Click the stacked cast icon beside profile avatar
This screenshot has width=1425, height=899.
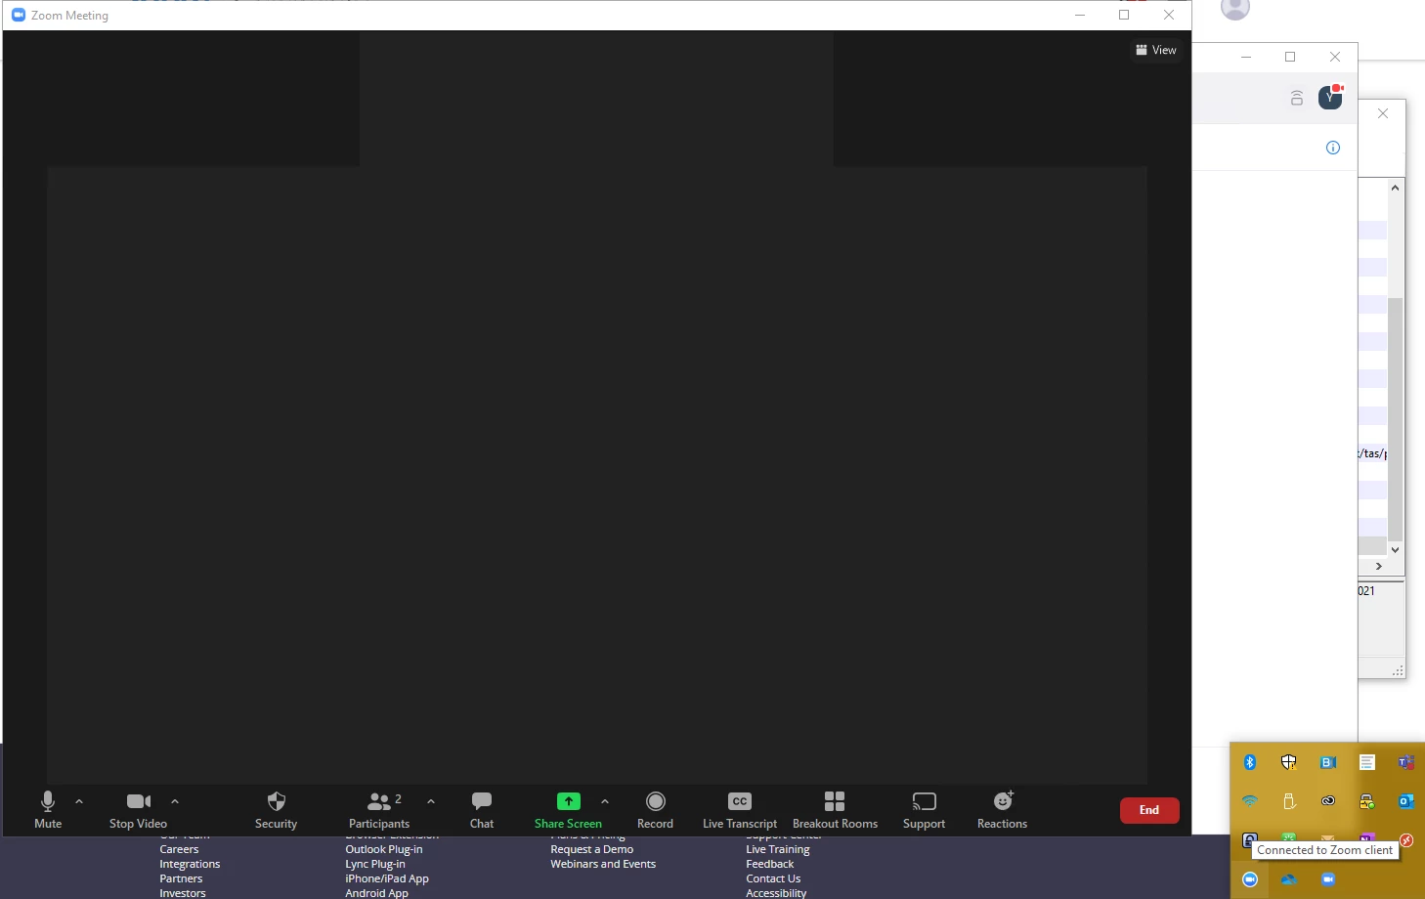(1297, 98)
